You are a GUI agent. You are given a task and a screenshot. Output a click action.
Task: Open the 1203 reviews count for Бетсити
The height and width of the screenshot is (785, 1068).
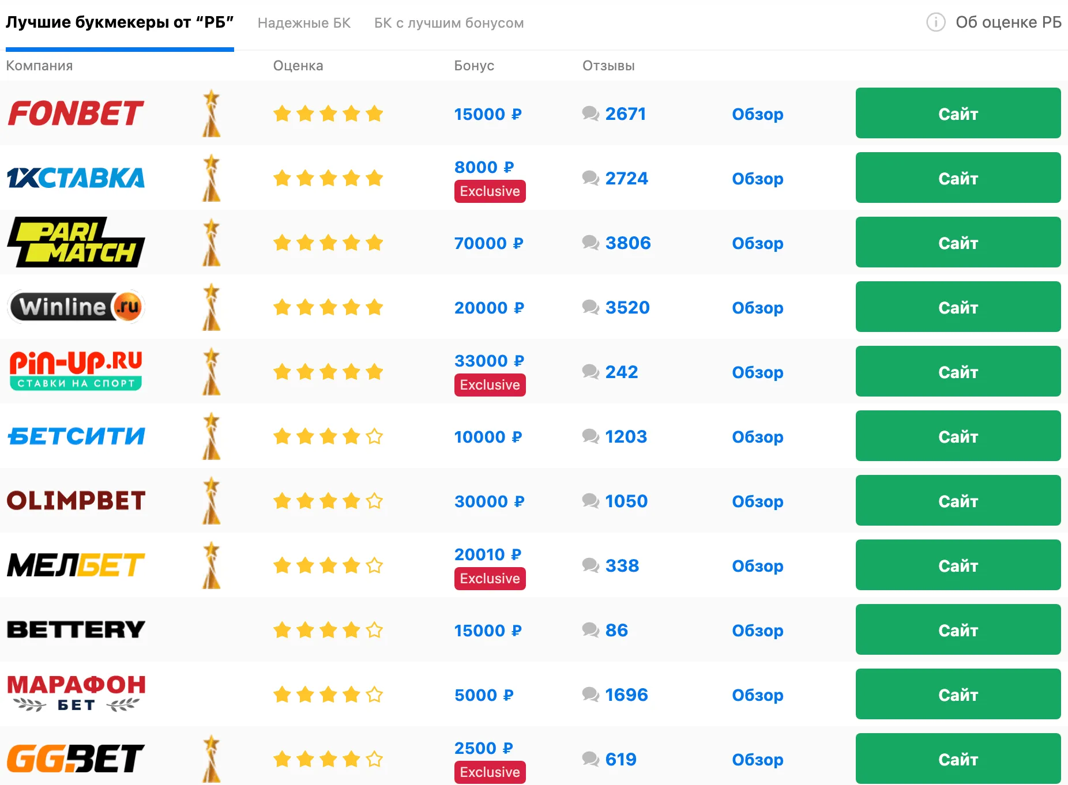click(626, 436)
